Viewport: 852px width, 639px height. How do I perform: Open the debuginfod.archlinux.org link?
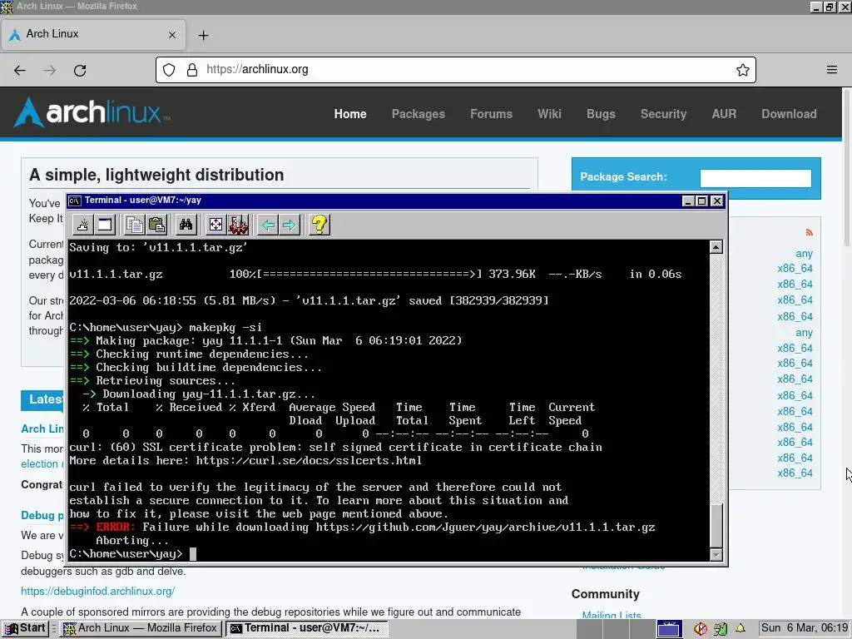(98, 592)
